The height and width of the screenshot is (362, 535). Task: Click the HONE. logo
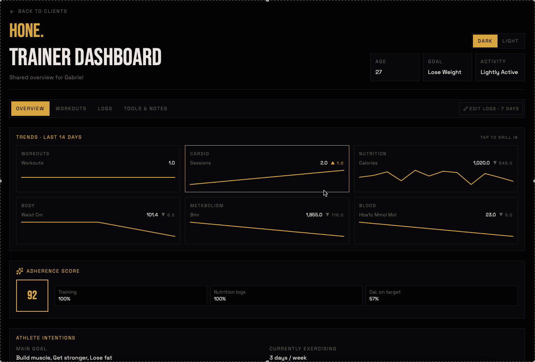27,31
